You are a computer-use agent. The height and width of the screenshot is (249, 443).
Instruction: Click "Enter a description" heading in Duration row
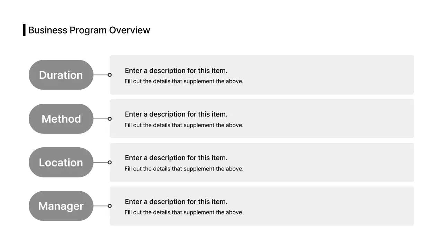pos(176,71)
